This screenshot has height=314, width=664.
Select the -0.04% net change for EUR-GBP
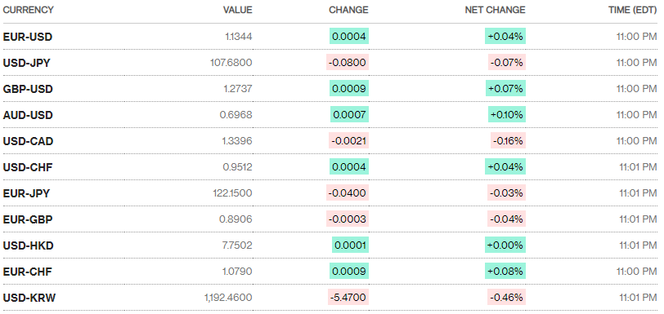506,219
